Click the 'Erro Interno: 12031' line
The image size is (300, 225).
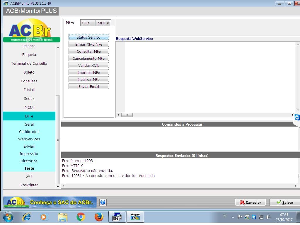(x=79, y=161)
